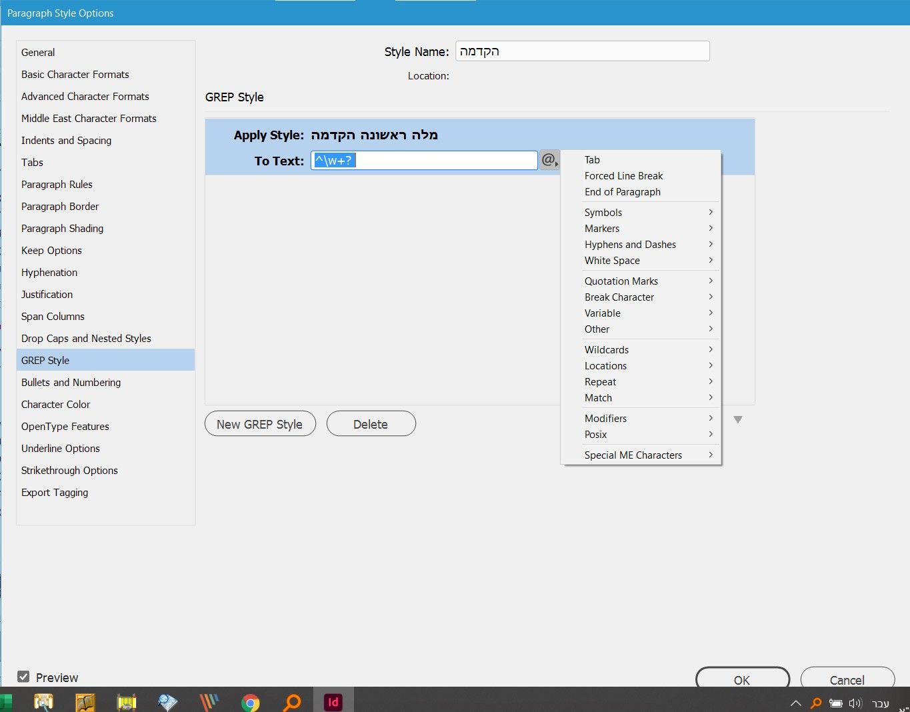Viewport: 910px width, 712px height.
Task: Select Paragraph Rules category
Action: pyautogui.click(x=105, y=185)
